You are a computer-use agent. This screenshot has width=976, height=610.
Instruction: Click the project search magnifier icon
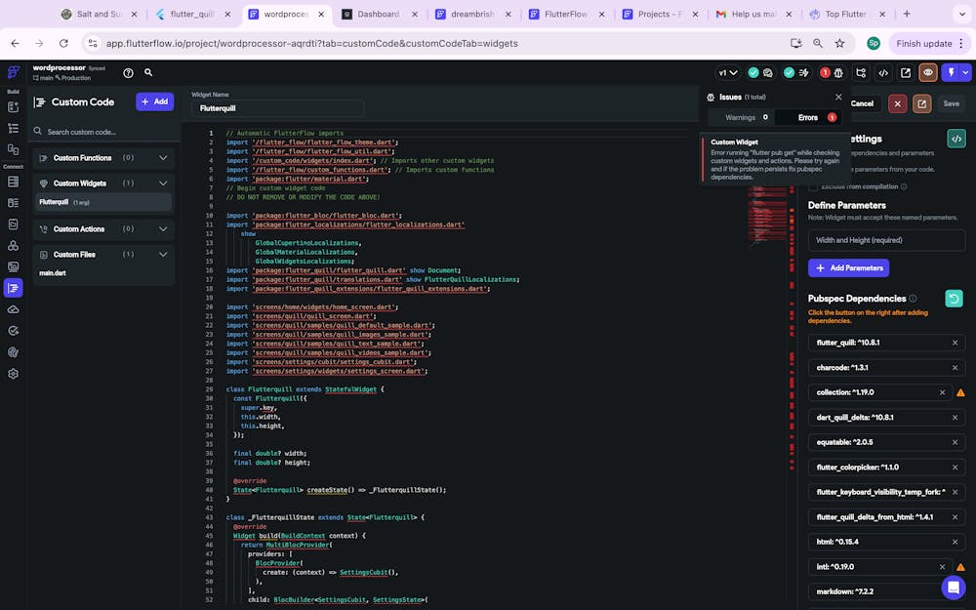tap(148, 73)
